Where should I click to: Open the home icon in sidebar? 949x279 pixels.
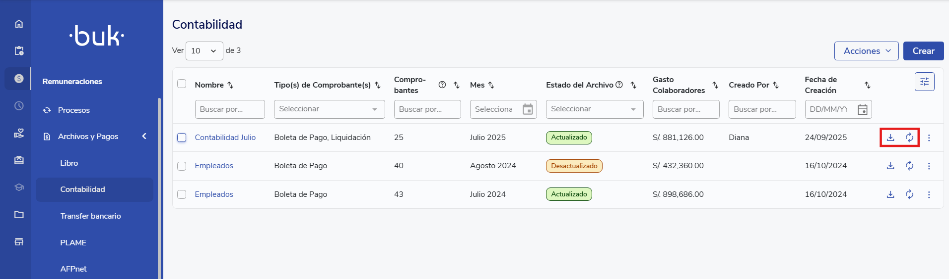[19, 24]
